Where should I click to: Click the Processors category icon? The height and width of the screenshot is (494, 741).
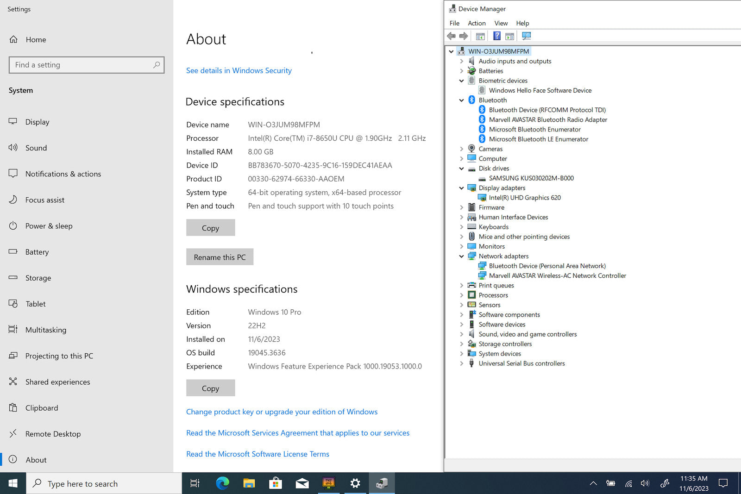tap(471, 295)
